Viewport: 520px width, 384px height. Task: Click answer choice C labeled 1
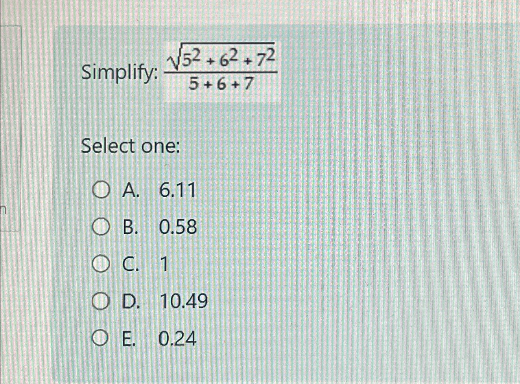point(164,264)
